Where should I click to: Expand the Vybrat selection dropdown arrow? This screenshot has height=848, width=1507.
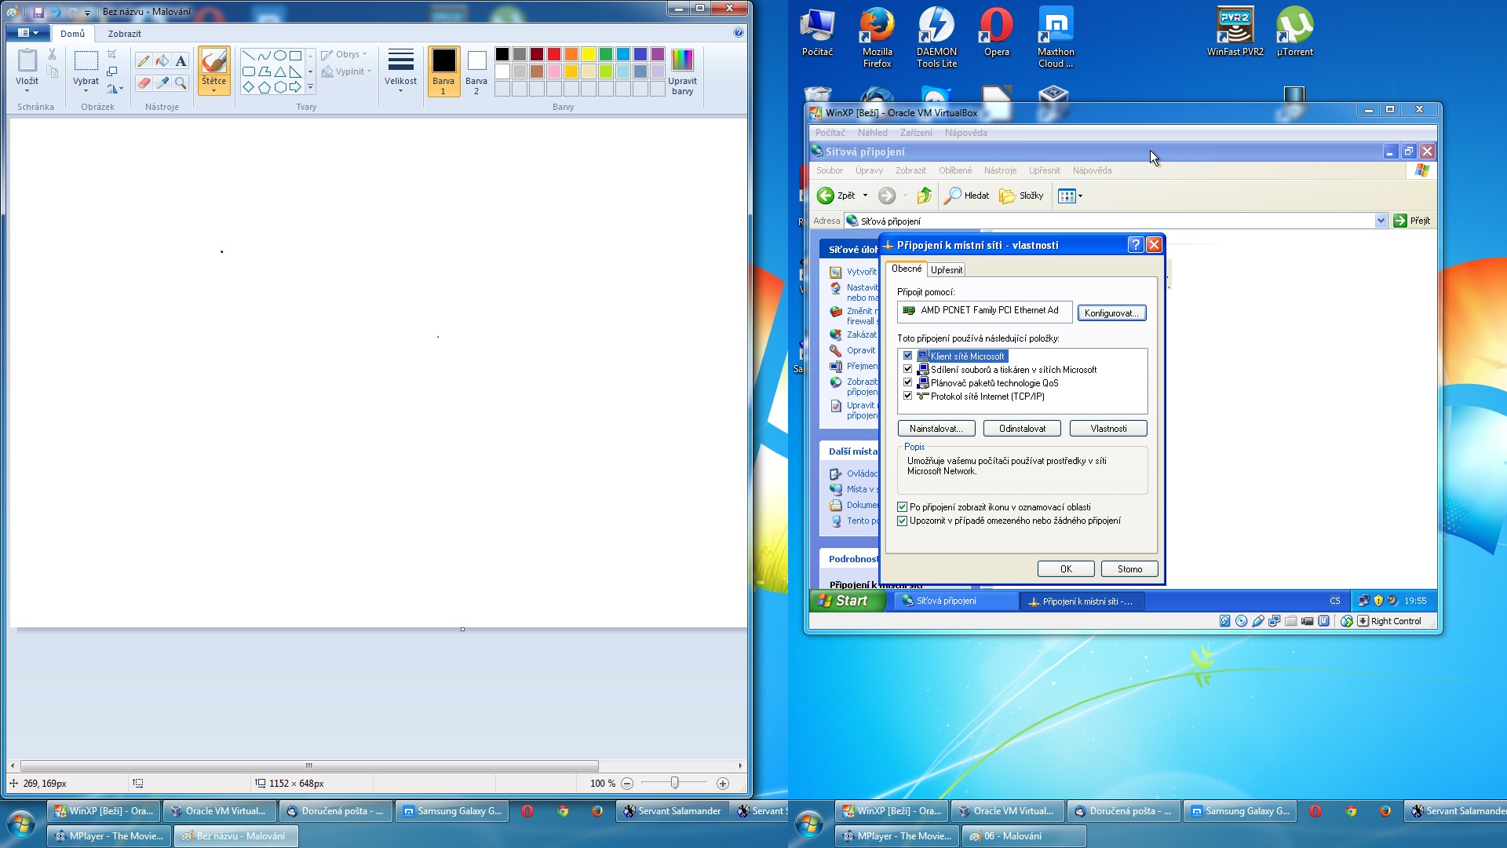click(86, 91)
